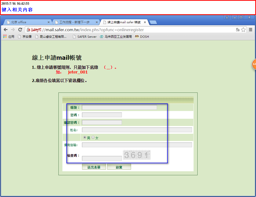Select the 男 radio button

pos(84,137)
